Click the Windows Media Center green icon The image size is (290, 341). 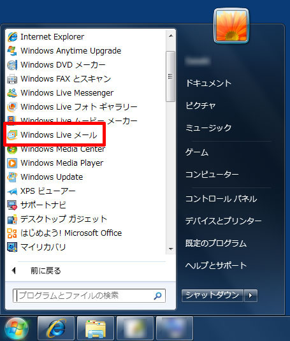click(12, 150)
